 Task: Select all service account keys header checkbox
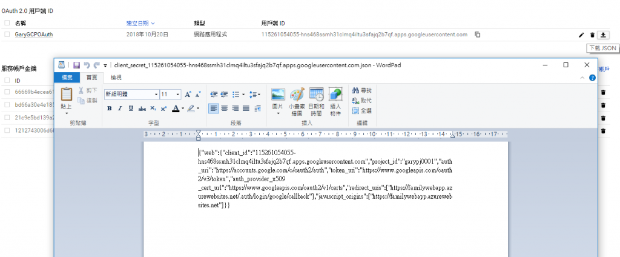pyautogui.click(x=7, y=81)
